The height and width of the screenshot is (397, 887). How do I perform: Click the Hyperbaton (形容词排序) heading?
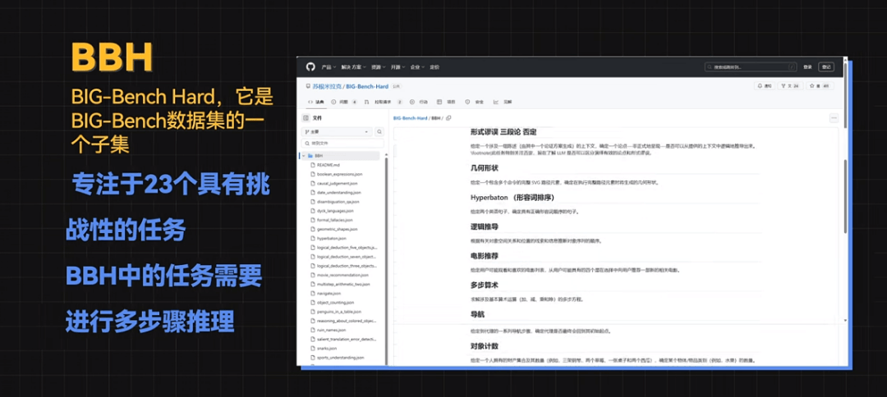point(512,198)
